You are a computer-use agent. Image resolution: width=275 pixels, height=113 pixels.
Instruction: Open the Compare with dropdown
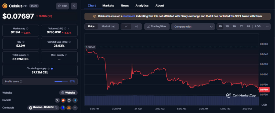tap(193, 27)
